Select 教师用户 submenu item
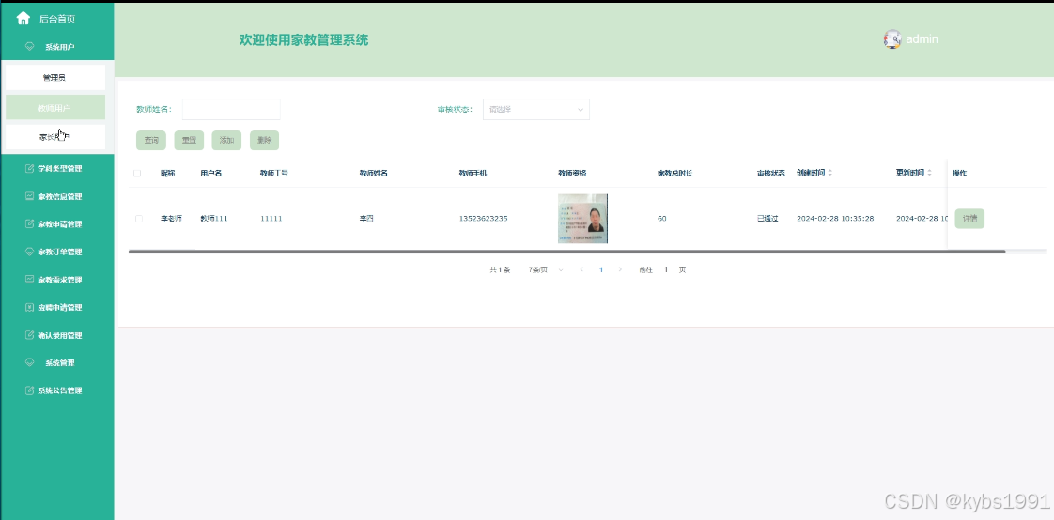The height and width of the screenshot is (520, 1054). 54,108
